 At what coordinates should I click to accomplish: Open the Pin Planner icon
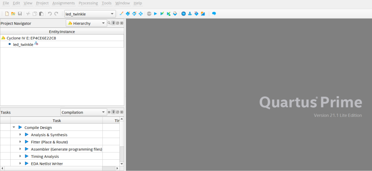tap(134, 13)
